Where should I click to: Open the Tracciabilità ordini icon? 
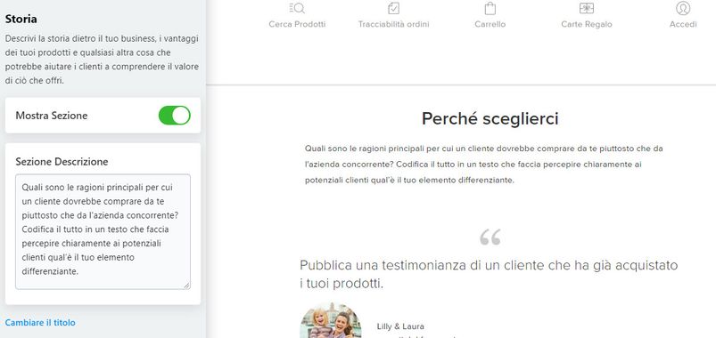point(393,8)
